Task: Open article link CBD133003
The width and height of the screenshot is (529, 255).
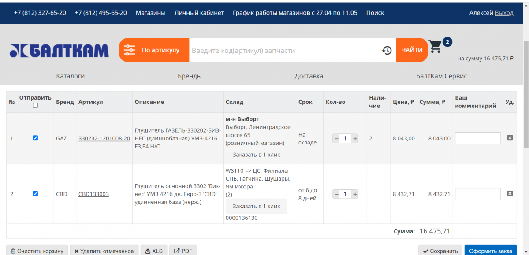Action: click(93, 194)
